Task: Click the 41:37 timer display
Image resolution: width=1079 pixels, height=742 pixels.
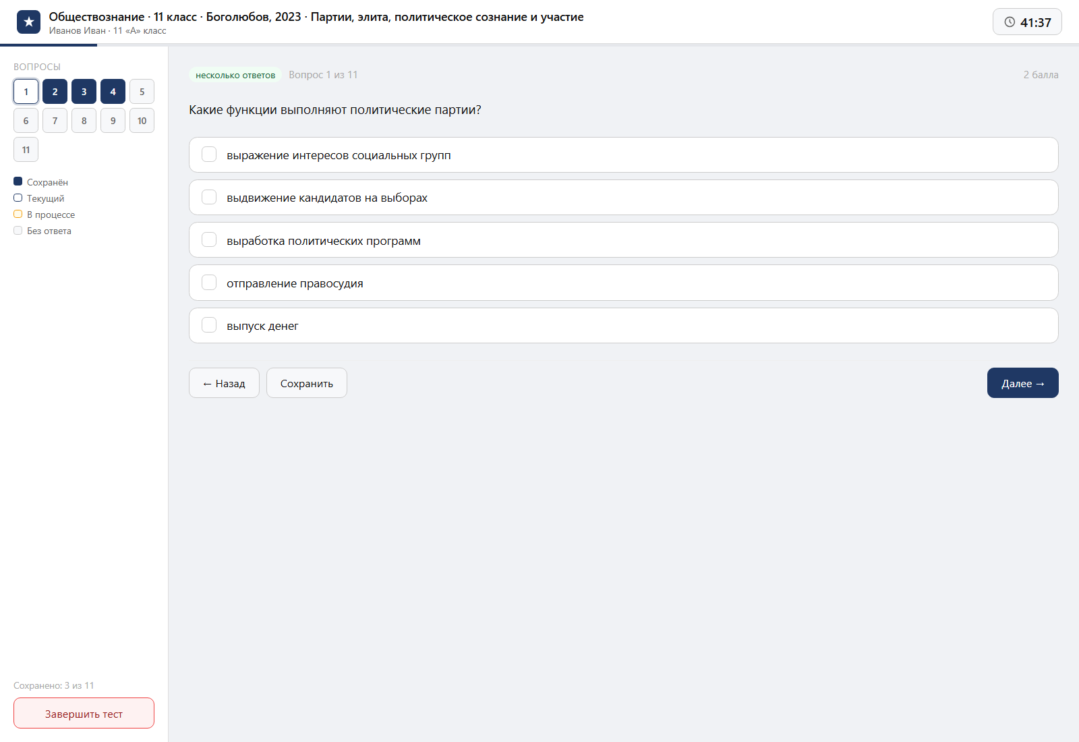Action: pyautogui.click(x=1027, y=22)
